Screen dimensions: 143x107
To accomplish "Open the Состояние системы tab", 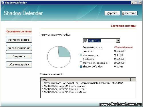I will pos(19,31).
